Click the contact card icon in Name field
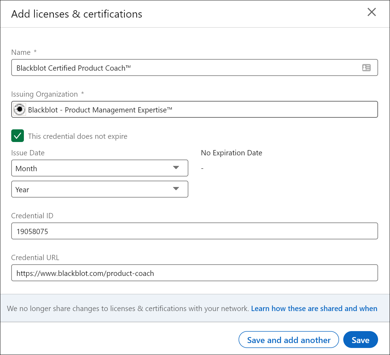Screen dimensions: 390x355 [366, 68]
